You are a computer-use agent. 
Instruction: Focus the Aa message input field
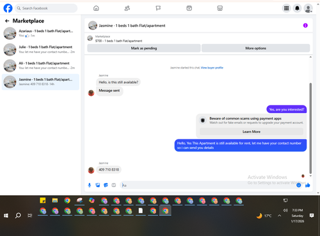[208, 185]
